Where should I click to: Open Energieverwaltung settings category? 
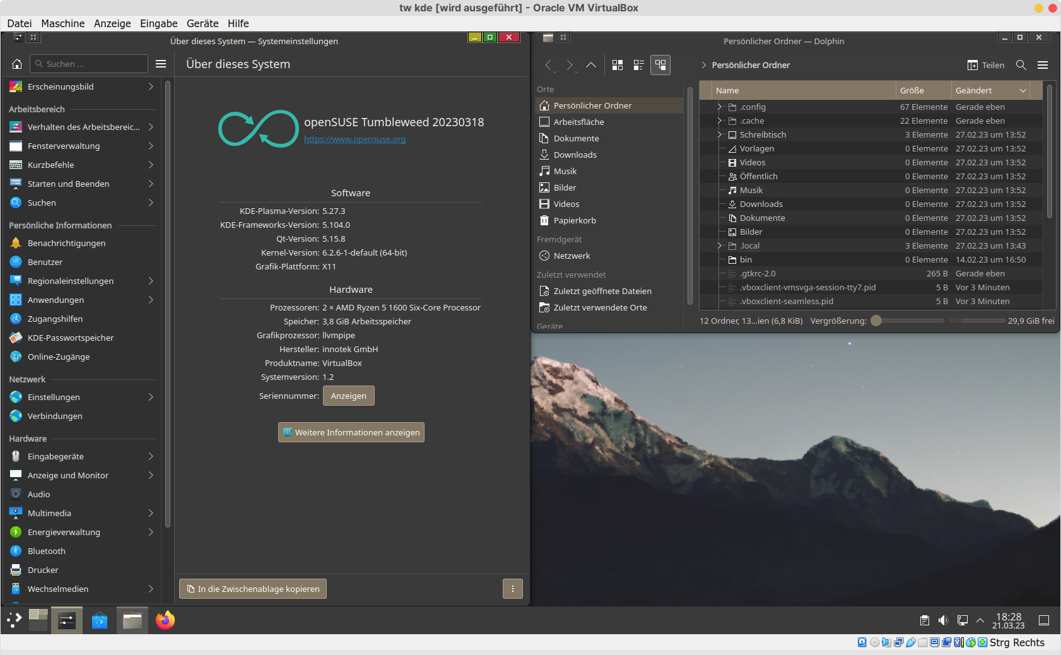(82, 532)
